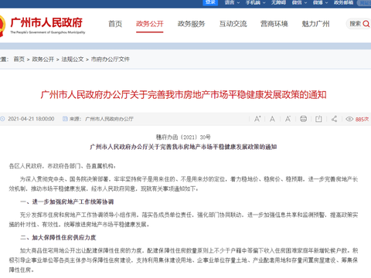371x278 pixels.
Task: Click the blue 登录 login button
Action: click(210, 2)
